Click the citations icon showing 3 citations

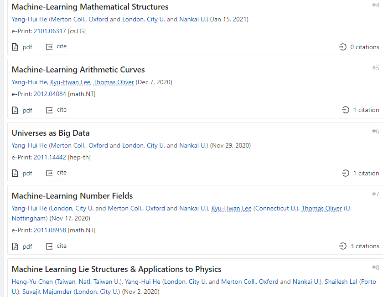(x=343, y=246)
